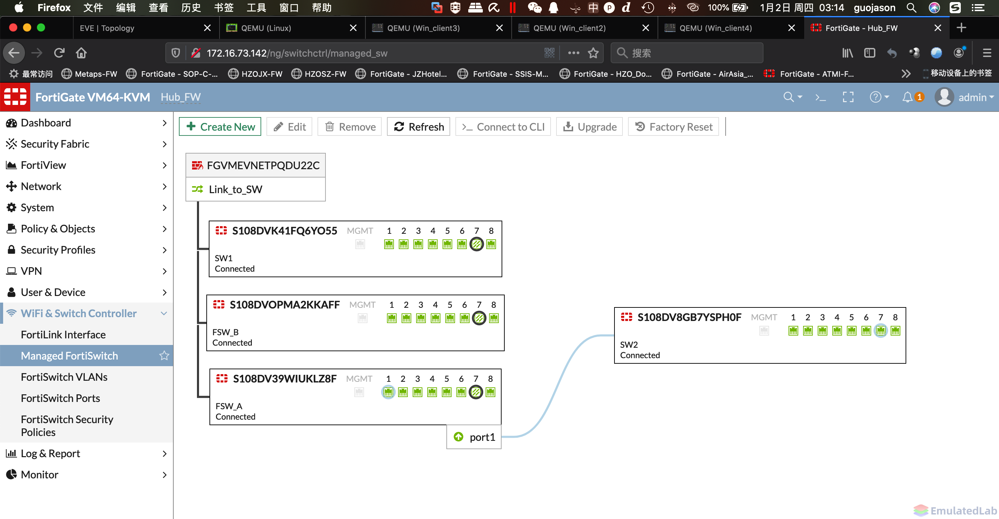Image resolution: width=999 pixels, height=519 pixels.
Task: Click port 5 on switch FSW_B
Action: pyautogui.click(x=450, y=319)
